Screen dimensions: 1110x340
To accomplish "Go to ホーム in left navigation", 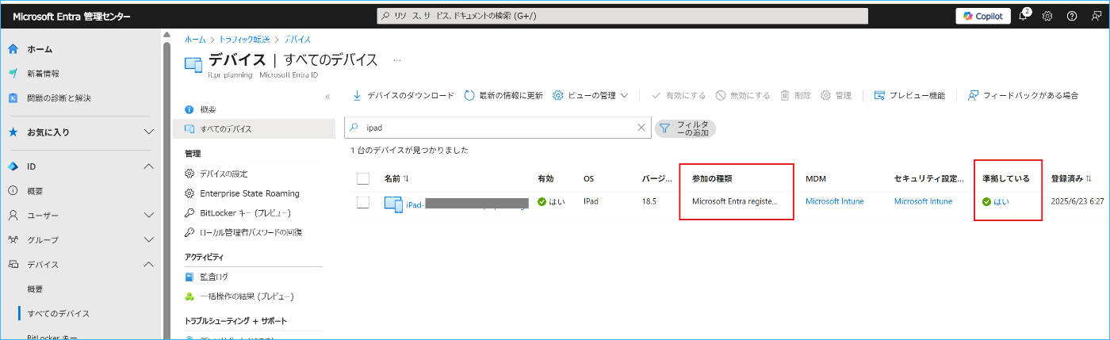I will [40, 49].
